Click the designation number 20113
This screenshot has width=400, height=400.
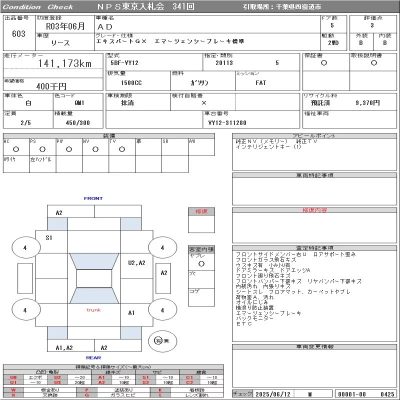[x=224, y=63]
